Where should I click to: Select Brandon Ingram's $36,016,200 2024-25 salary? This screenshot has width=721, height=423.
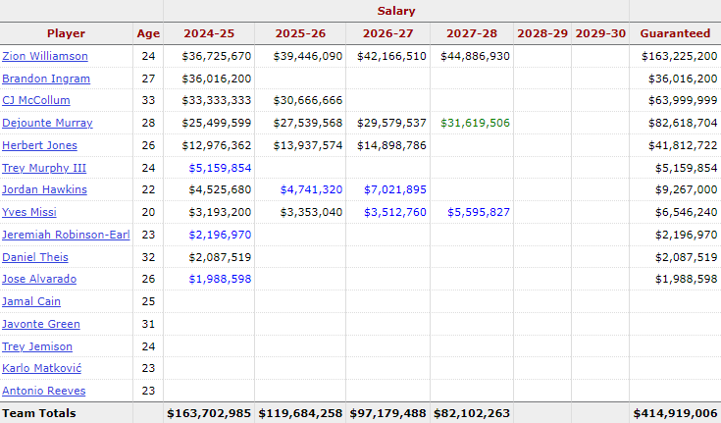[x=216, y=79]
